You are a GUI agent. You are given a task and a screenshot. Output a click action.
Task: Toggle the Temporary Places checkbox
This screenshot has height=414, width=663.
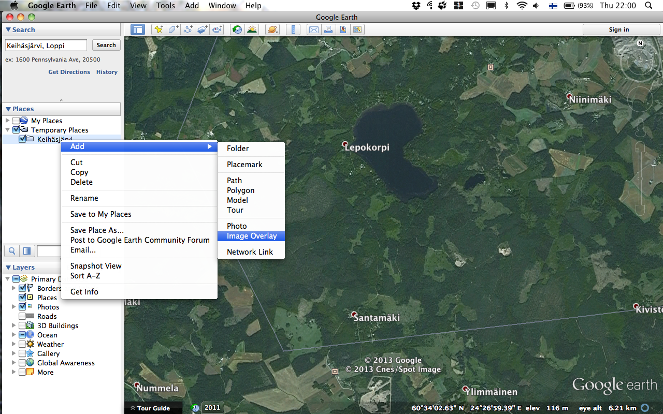click(16, 130)
